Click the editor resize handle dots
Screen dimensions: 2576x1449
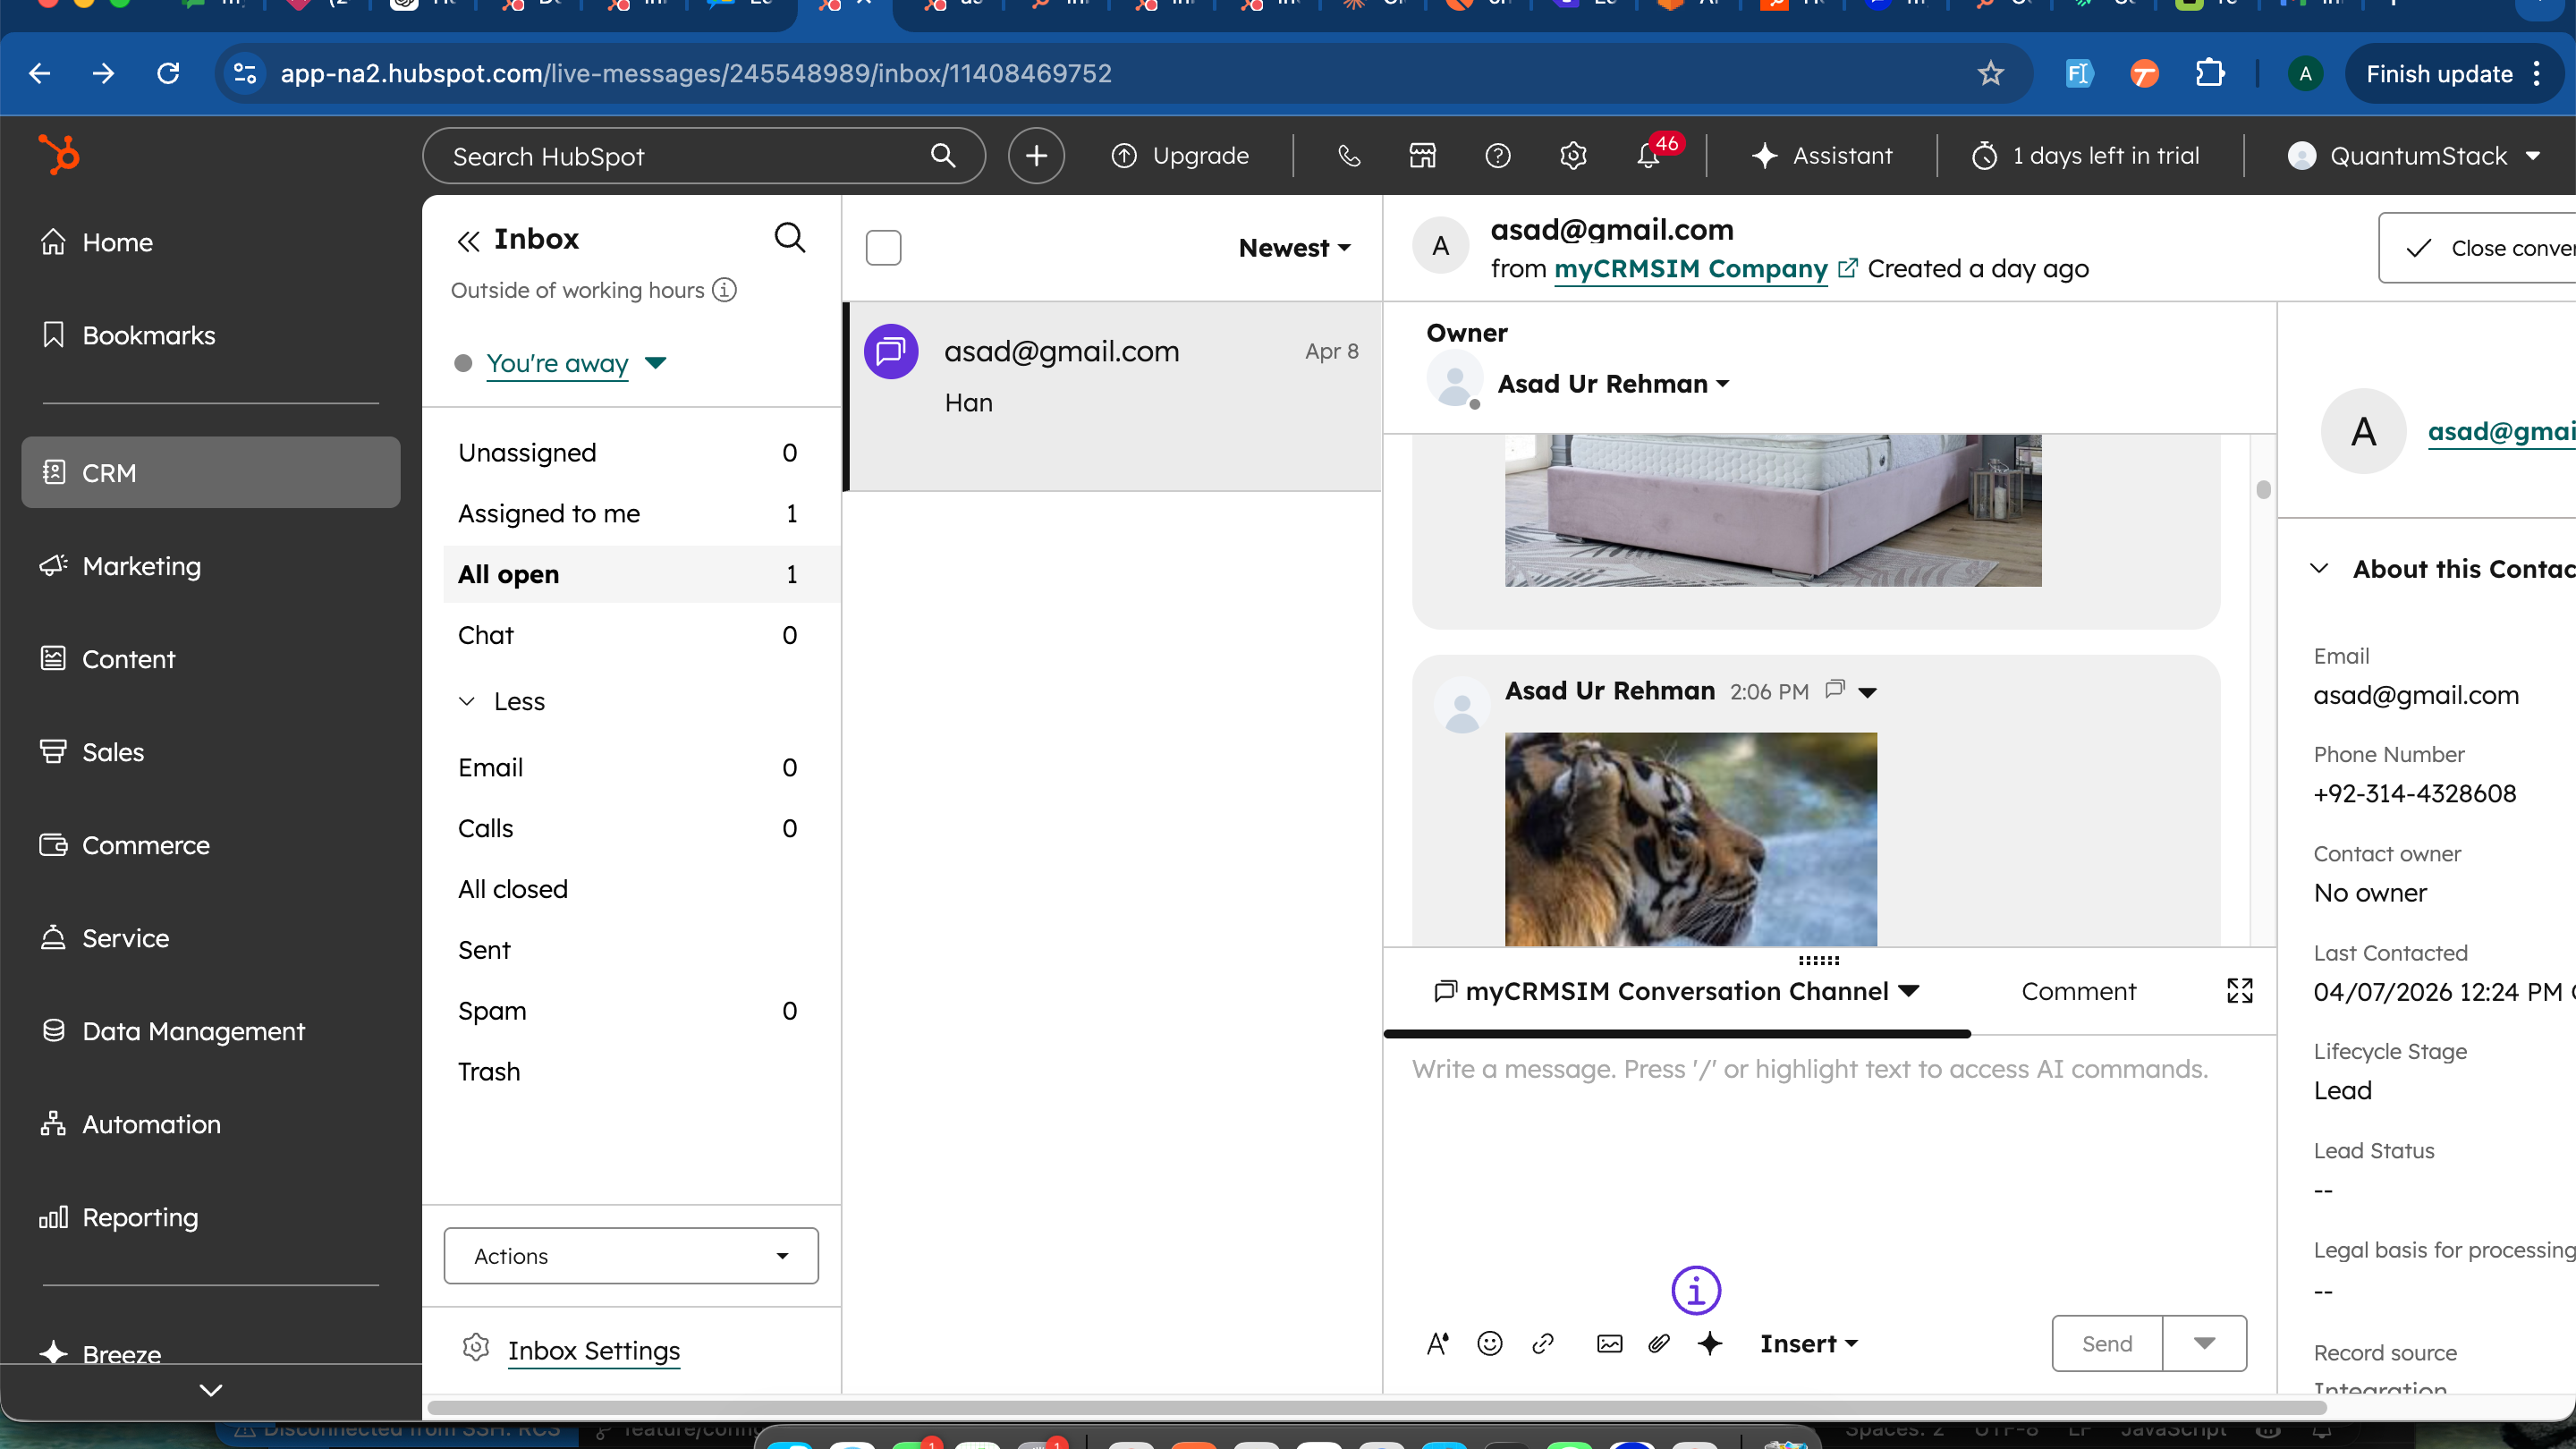click(1819, 960)
